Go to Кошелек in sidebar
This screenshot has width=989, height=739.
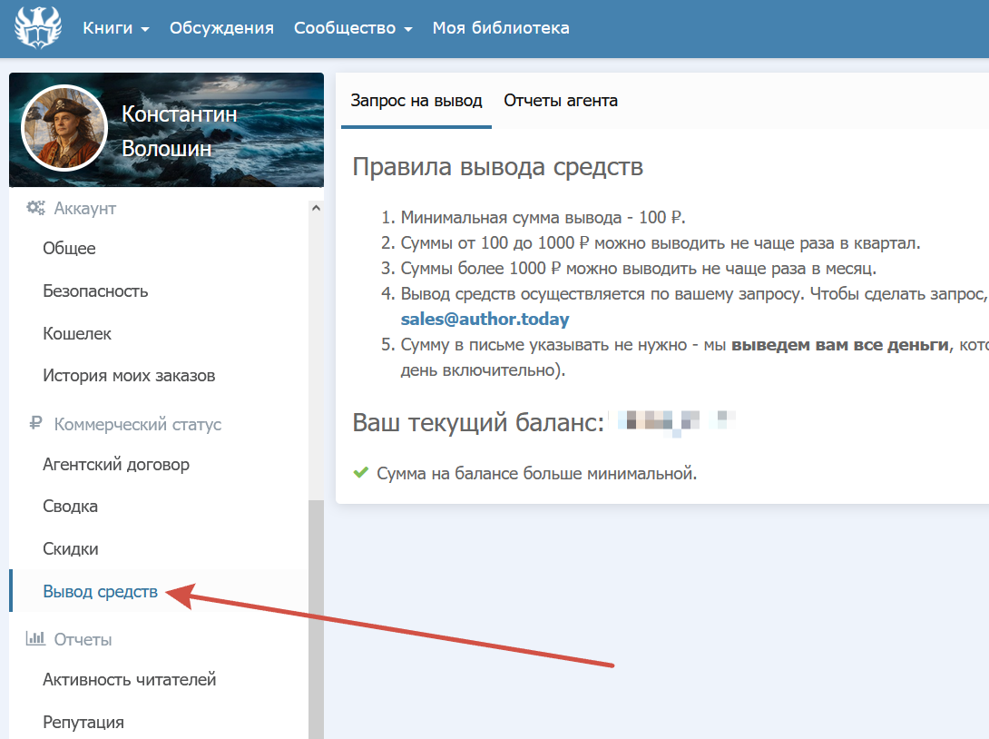click(77, 333)
